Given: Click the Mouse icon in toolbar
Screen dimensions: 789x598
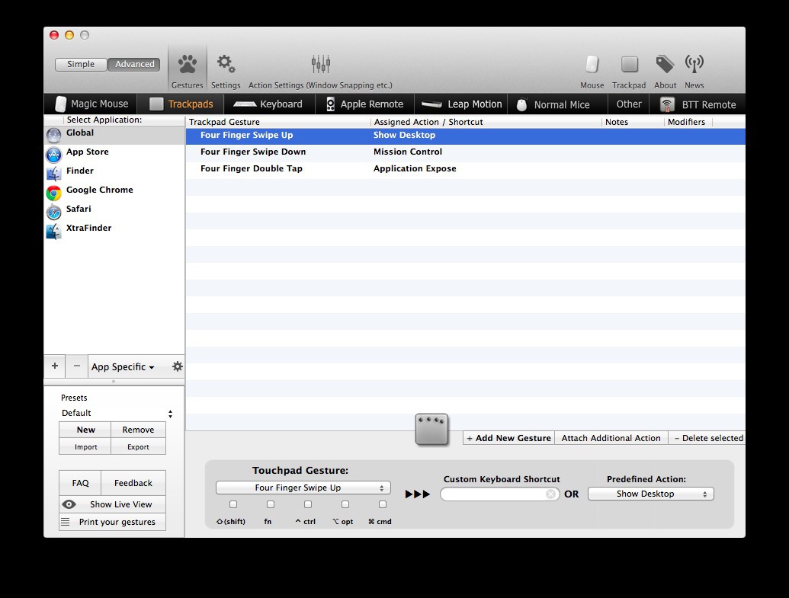Looking at the screenshot, I should click(592, 65).
